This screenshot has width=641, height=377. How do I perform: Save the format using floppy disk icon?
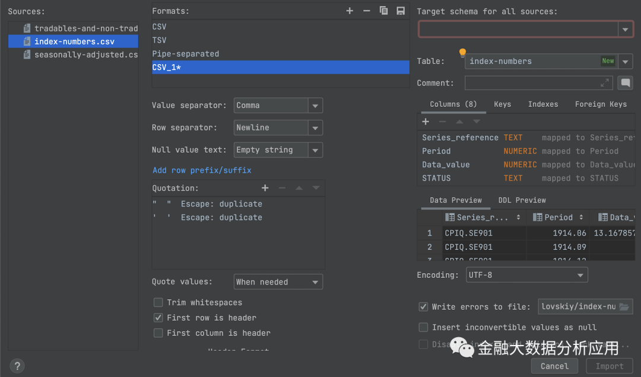(401, 11)
